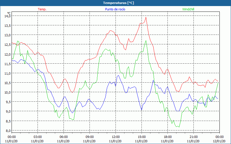Image resolution: width=231 pixels, height=144 pixels.
Task: Click the 12,5 y-axis value
Action: [x=8, y=45]
